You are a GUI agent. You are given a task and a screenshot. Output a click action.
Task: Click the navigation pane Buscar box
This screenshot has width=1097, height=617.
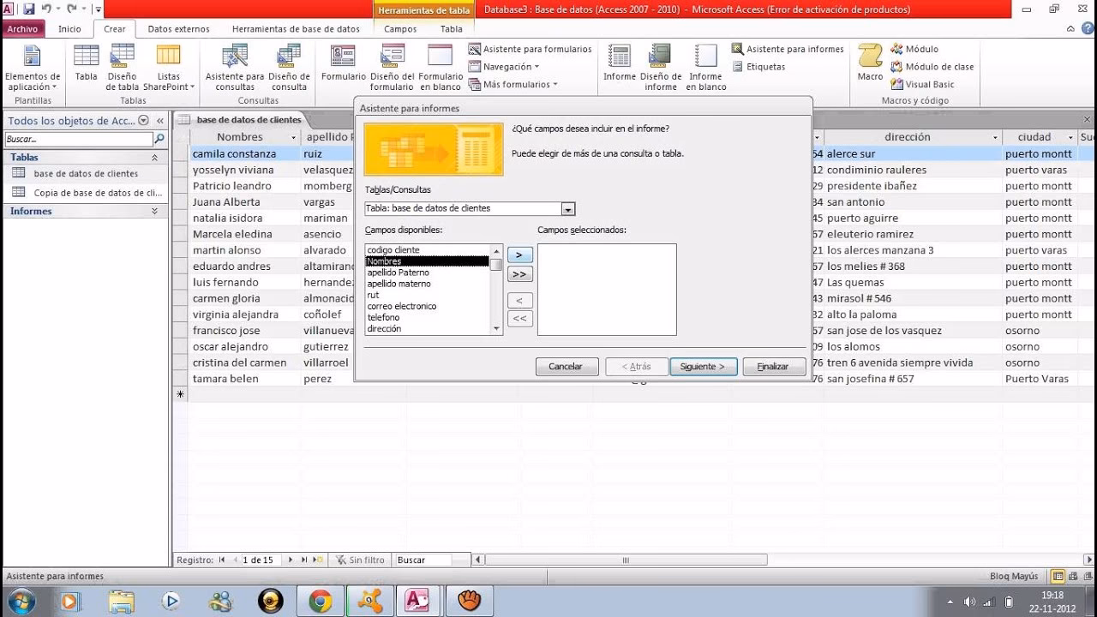(x=79, y=139)
